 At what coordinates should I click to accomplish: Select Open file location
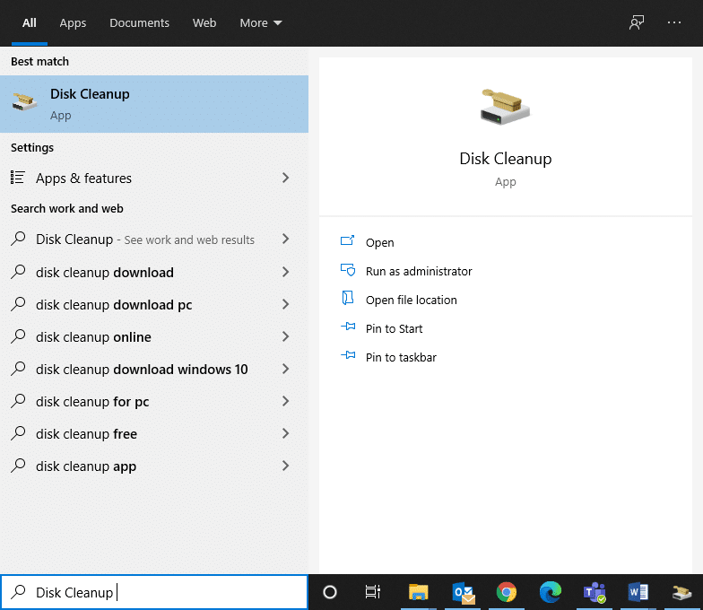click(x=411, y=300)
